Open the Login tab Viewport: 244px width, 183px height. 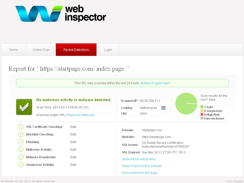[x=108, y=50]
